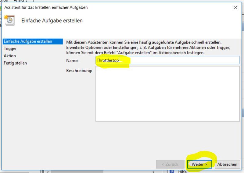Click the clock wizard icon in header
Image resolution: width=244 pixels, height=173 pixels.
(x=9, y=20)
